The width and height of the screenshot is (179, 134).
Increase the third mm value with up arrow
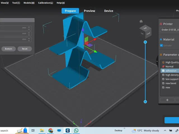click(x=29, y=39)
